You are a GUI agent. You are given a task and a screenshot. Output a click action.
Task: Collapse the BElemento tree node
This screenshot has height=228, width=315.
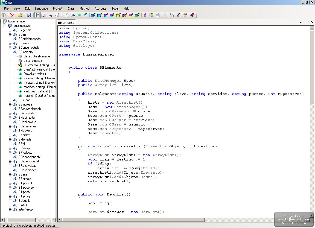[x=10, y=52]
